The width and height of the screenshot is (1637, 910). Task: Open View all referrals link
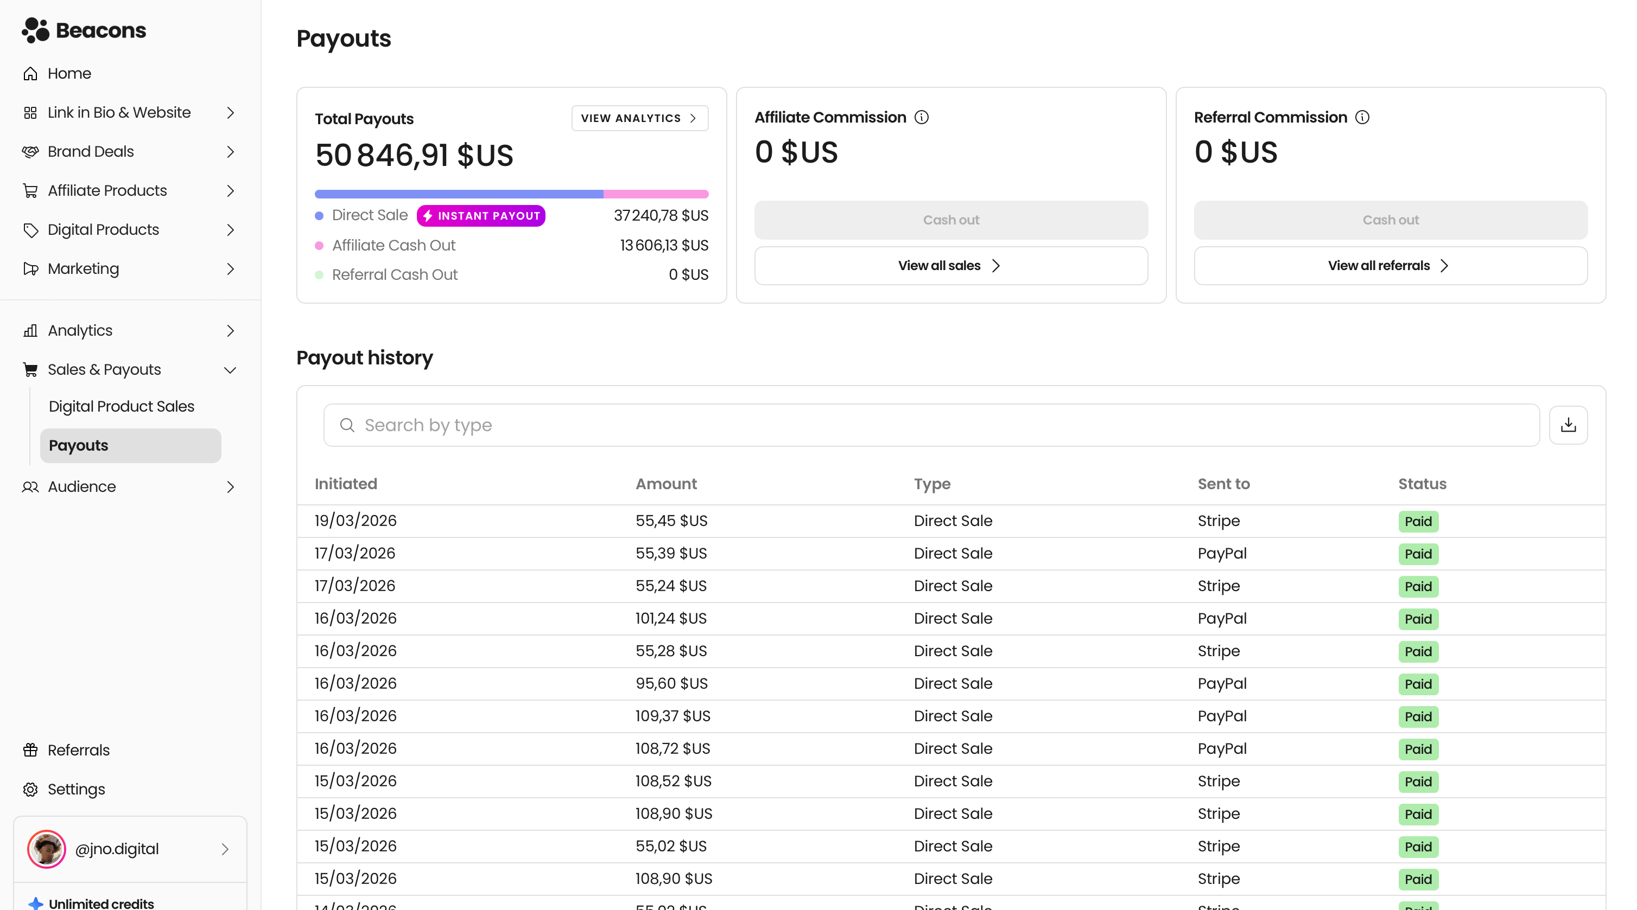click(x=1390, y=265)
